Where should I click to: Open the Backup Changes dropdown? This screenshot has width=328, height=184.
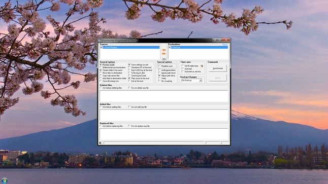(191, 81)
